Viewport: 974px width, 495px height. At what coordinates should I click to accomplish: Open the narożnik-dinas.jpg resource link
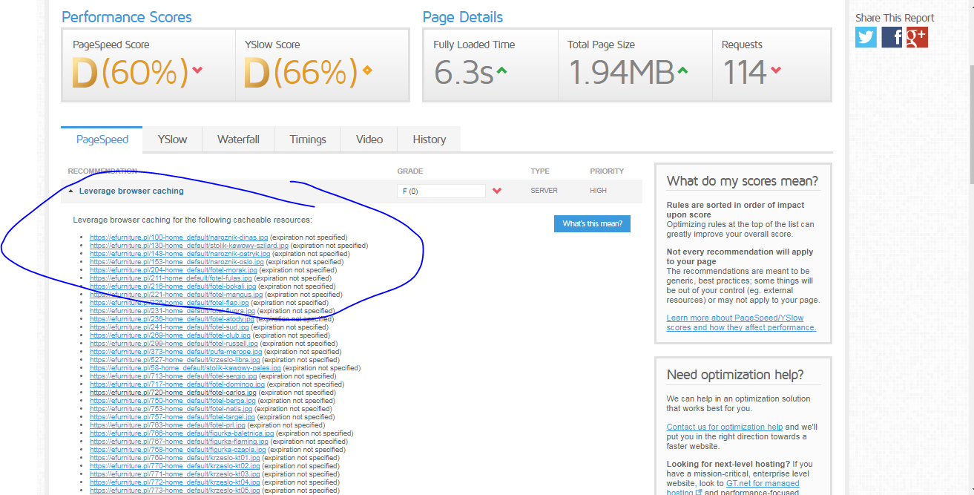(x=179, y=237)
